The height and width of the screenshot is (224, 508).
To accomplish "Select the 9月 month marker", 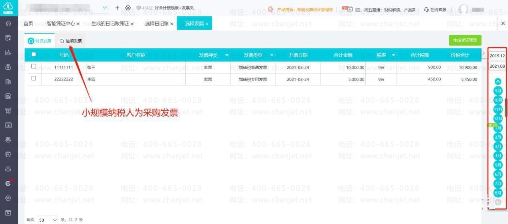I will point(498,91).
